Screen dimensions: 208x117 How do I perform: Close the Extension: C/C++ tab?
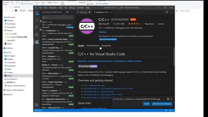pos(111,12)
